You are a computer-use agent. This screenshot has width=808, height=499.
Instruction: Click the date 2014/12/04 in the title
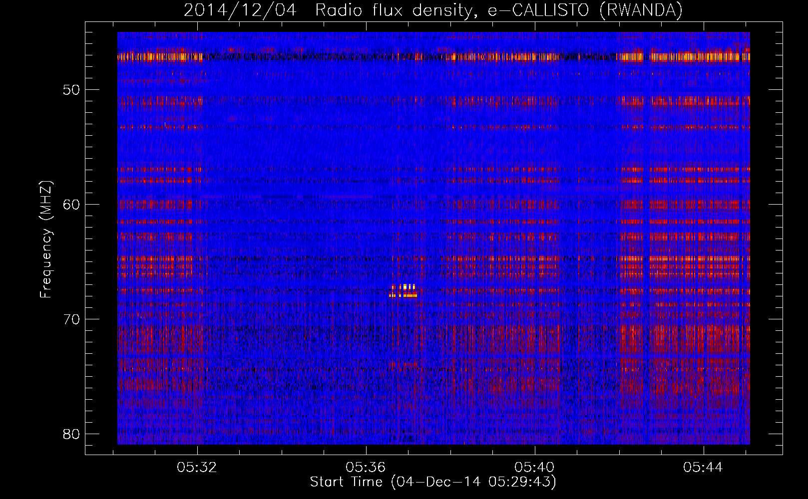pos(240,10)
